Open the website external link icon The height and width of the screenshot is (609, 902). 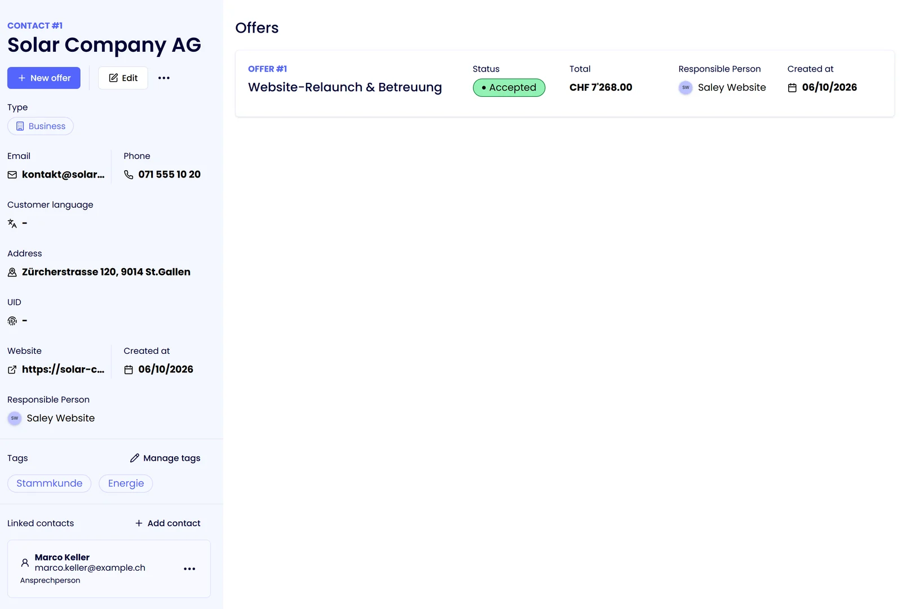point(12,370)
